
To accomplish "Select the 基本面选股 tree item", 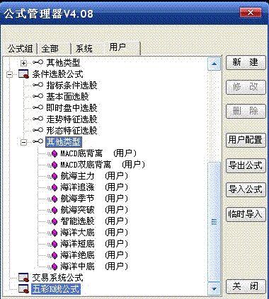I will [67, 97].
